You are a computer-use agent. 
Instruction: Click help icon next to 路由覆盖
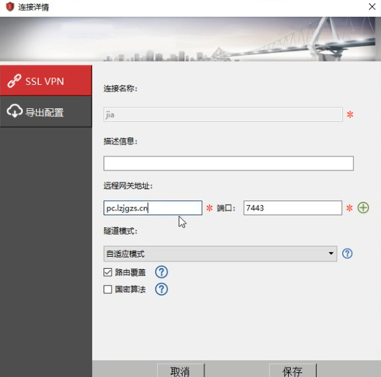click(x=161, y=272)
